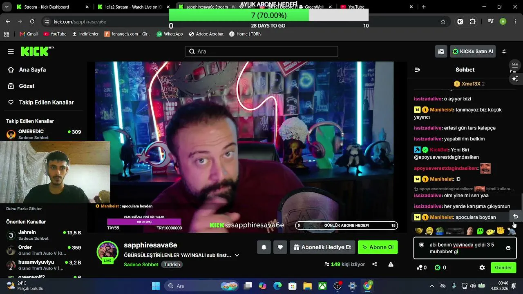Collapse the Sohbet chat panel arrow
523x294 pixels.
tap(417, 70)
